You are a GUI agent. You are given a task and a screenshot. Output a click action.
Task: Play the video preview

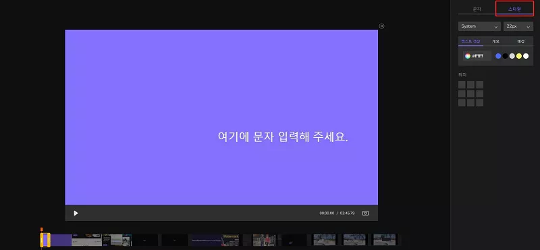[x=76, y=213]
